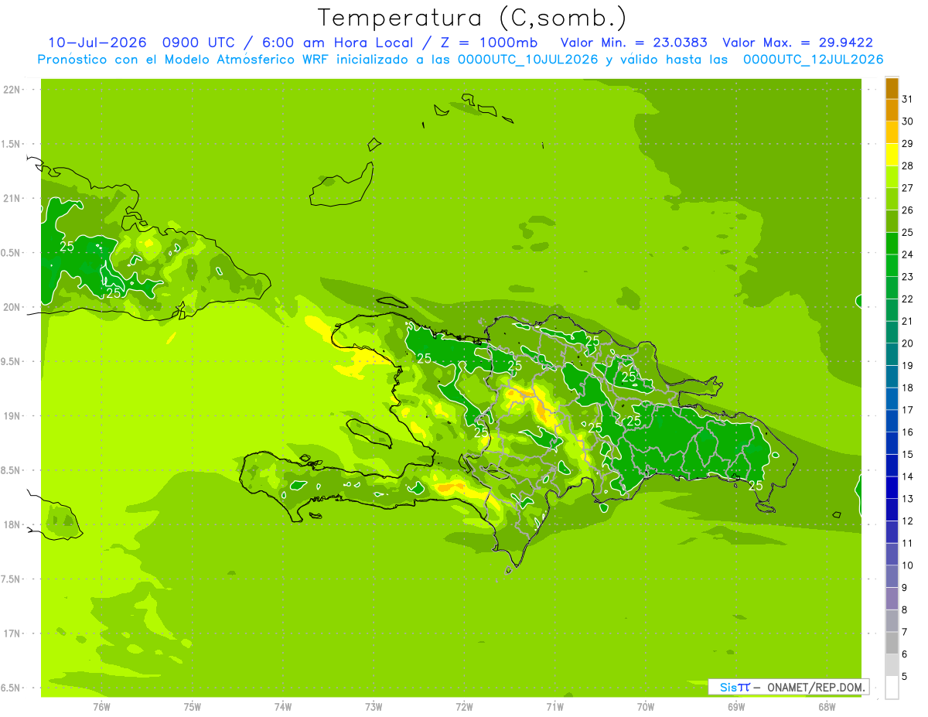Click '0000UTC_10JUL2026' initialization timestamp
928x717 pixels.
pos(527,60)
